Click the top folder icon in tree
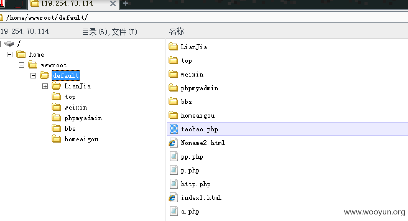408x221 pixels. 56,97
